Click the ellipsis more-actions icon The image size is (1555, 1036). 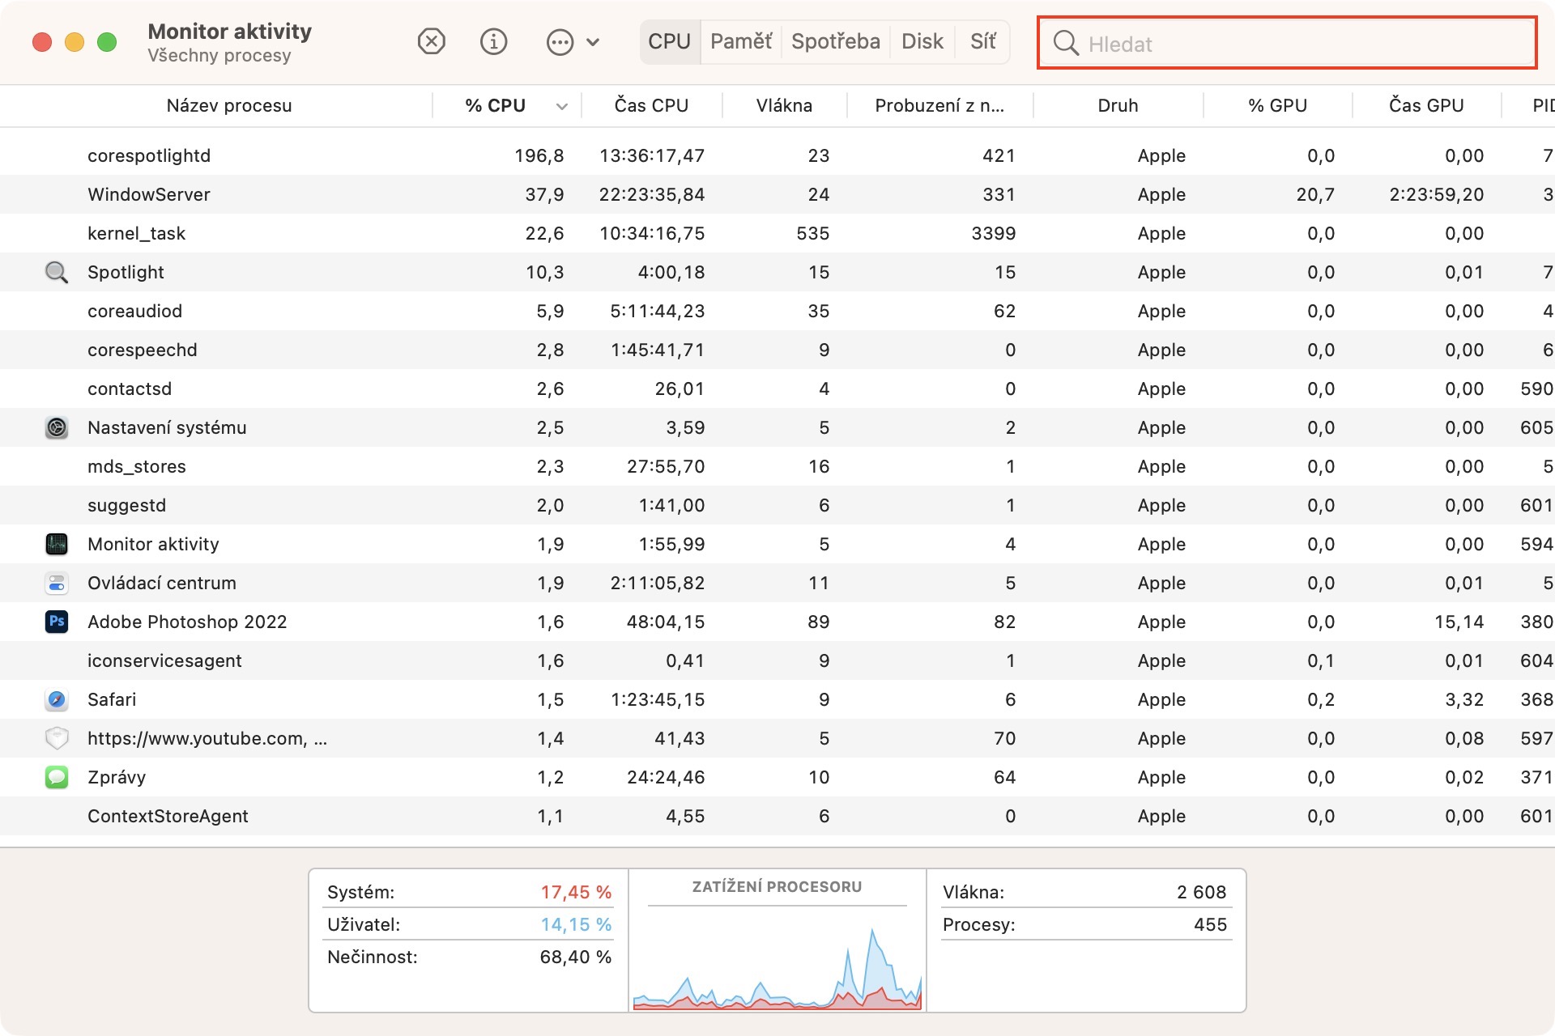click(x=560, y=42)
